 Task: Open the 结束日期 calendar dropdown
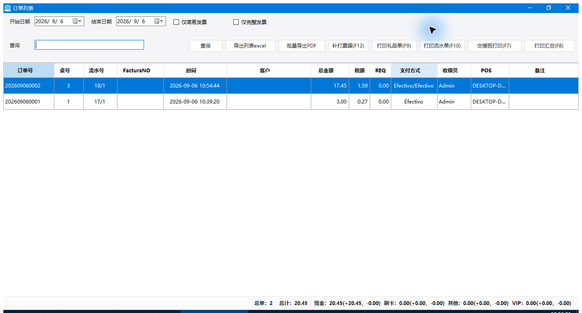tap(159, 21)
